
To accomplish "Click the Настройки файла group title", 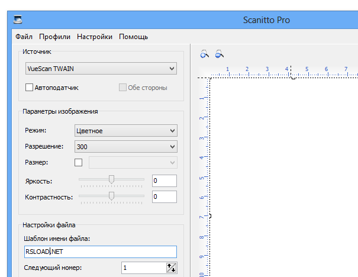I will click(x=49, y=225).
